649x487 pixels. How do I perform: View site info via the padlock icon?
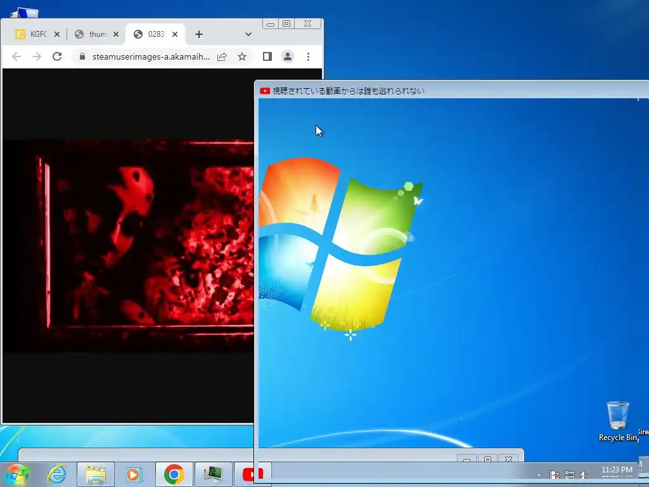(82, 56)
